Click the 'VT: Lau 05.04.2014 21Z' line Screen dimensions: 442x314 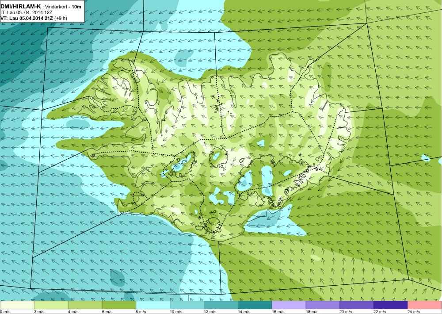tap(27, 18)
